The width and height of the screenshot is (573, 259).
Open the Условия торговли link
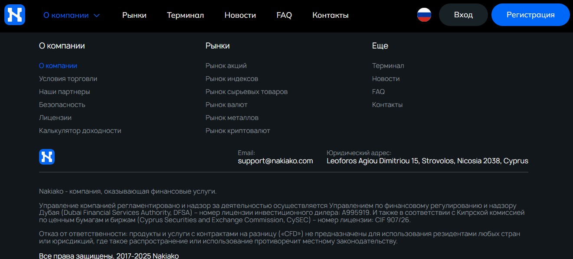[x=68, y=79]
